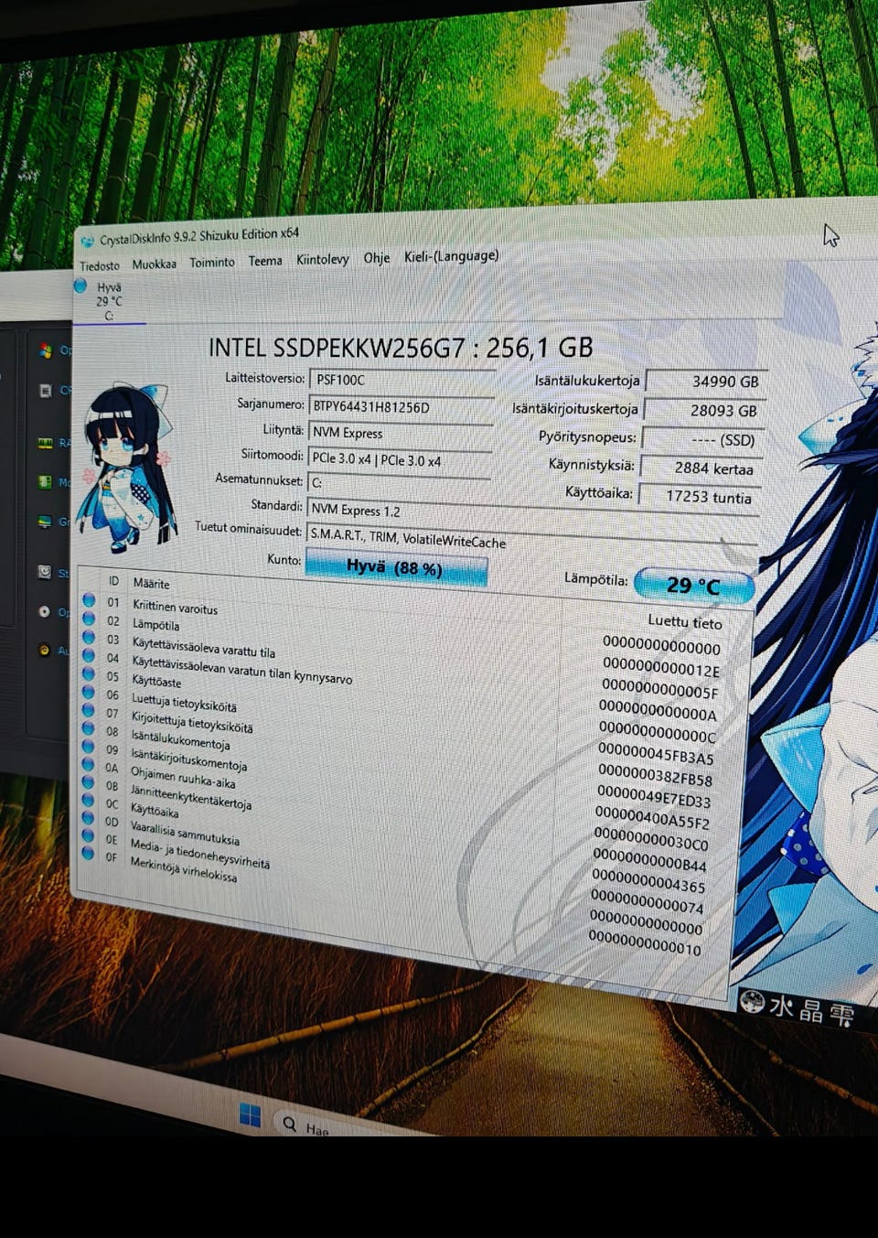Screen dimensions: 878x1238
Task: Open the Muokkaa menu
Action: [x=154, y=264]
